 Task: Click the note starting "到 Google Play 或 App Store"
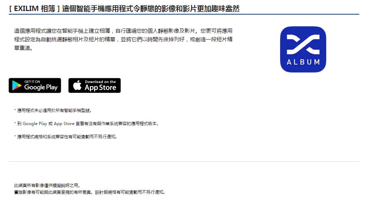pyautogui.click(x=86, y=124)
